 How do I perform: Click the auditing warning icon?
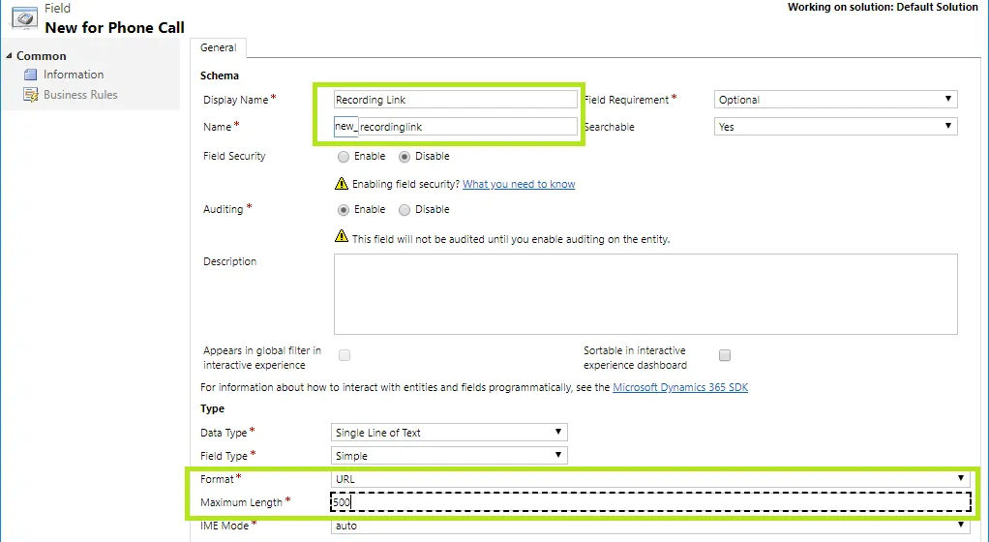(342, 236)
